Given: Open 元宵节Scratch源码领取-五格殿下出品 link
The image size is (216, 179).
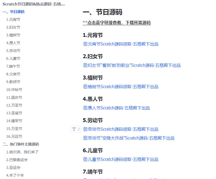Looking at the screenshot, I should [x=123, y=44].
